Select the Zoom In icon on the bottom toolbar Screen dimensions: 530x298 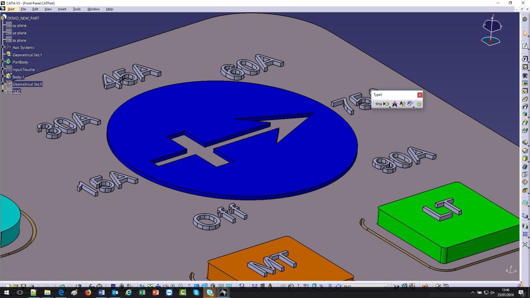(x=173, y=286)
